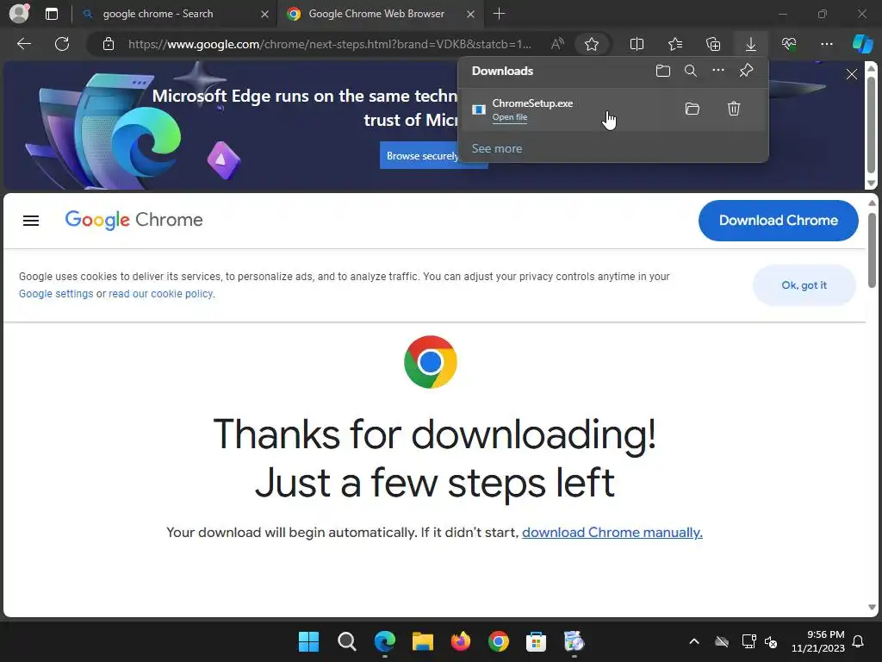The height and width of the screenshot is (662, 882).
Task: Click the address bar URL field
Action: pos(330,44)
